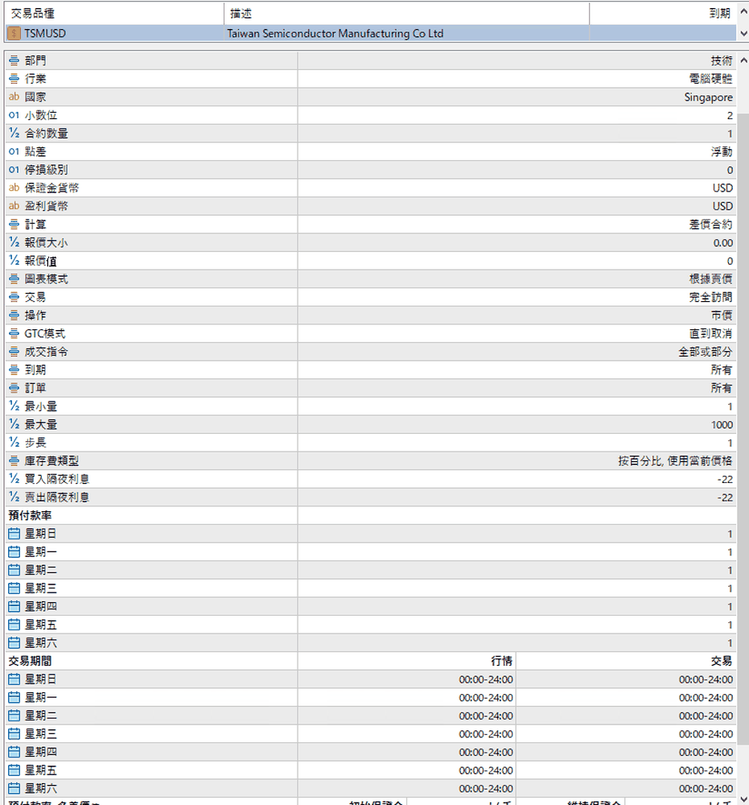Screen dimensions: 749x805
Task: Click the ab icon beside 國家
Action: coord(14,97)
